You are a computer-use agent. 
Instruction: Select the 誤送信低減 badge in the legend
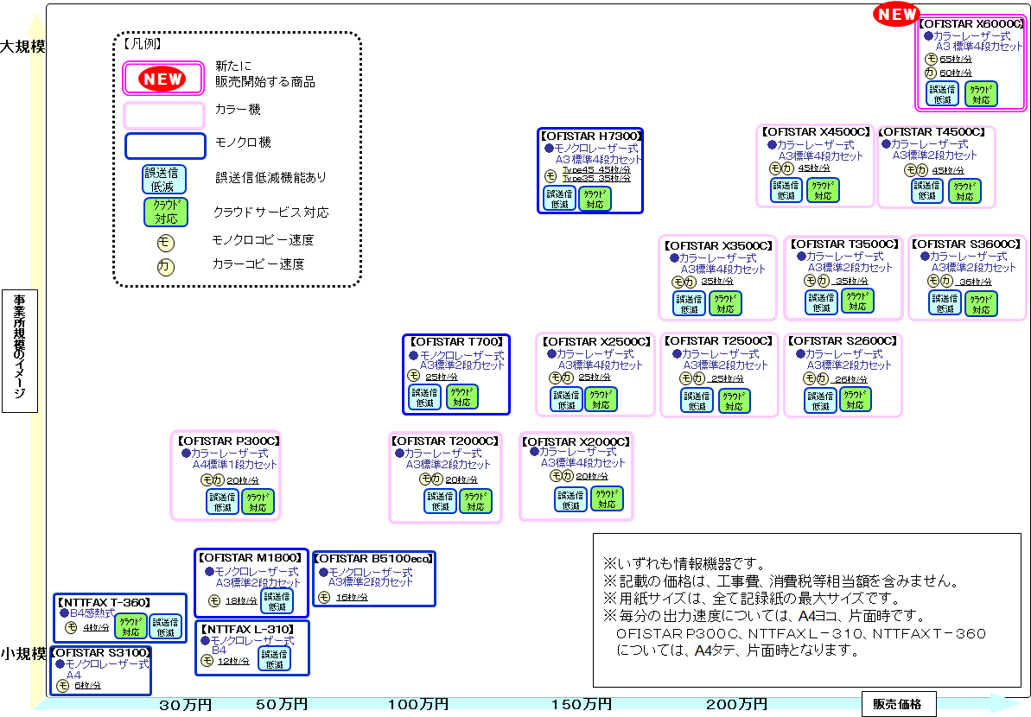coord(163,180)
